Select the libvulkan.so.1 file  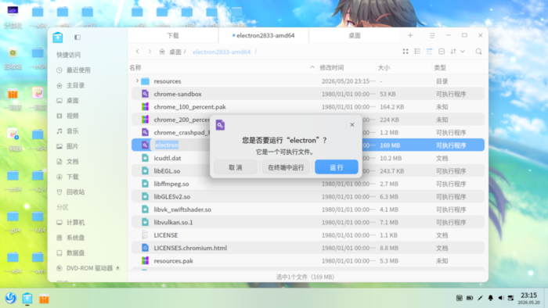308,223
